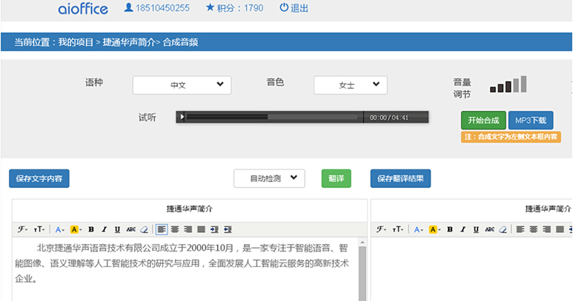Justify text in right editor

560,229
